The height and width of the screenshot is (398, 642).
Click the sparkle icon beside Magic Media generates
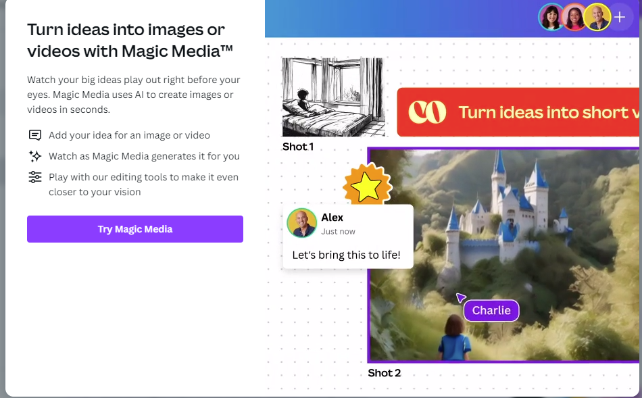[35, 156]
